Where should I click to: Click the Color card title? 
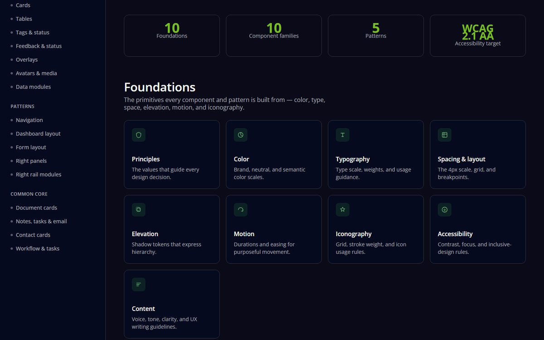(x=242, y=159)
